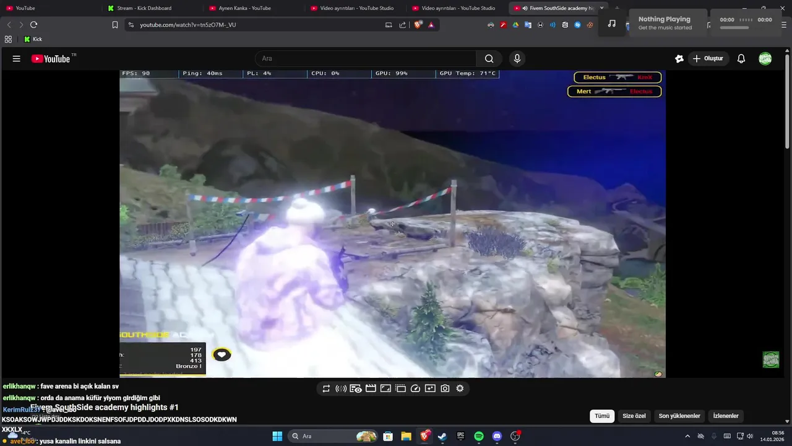Select the İzlenenler filter chip
The height and width of the screenshot is (446, 792).
(726, 416)
